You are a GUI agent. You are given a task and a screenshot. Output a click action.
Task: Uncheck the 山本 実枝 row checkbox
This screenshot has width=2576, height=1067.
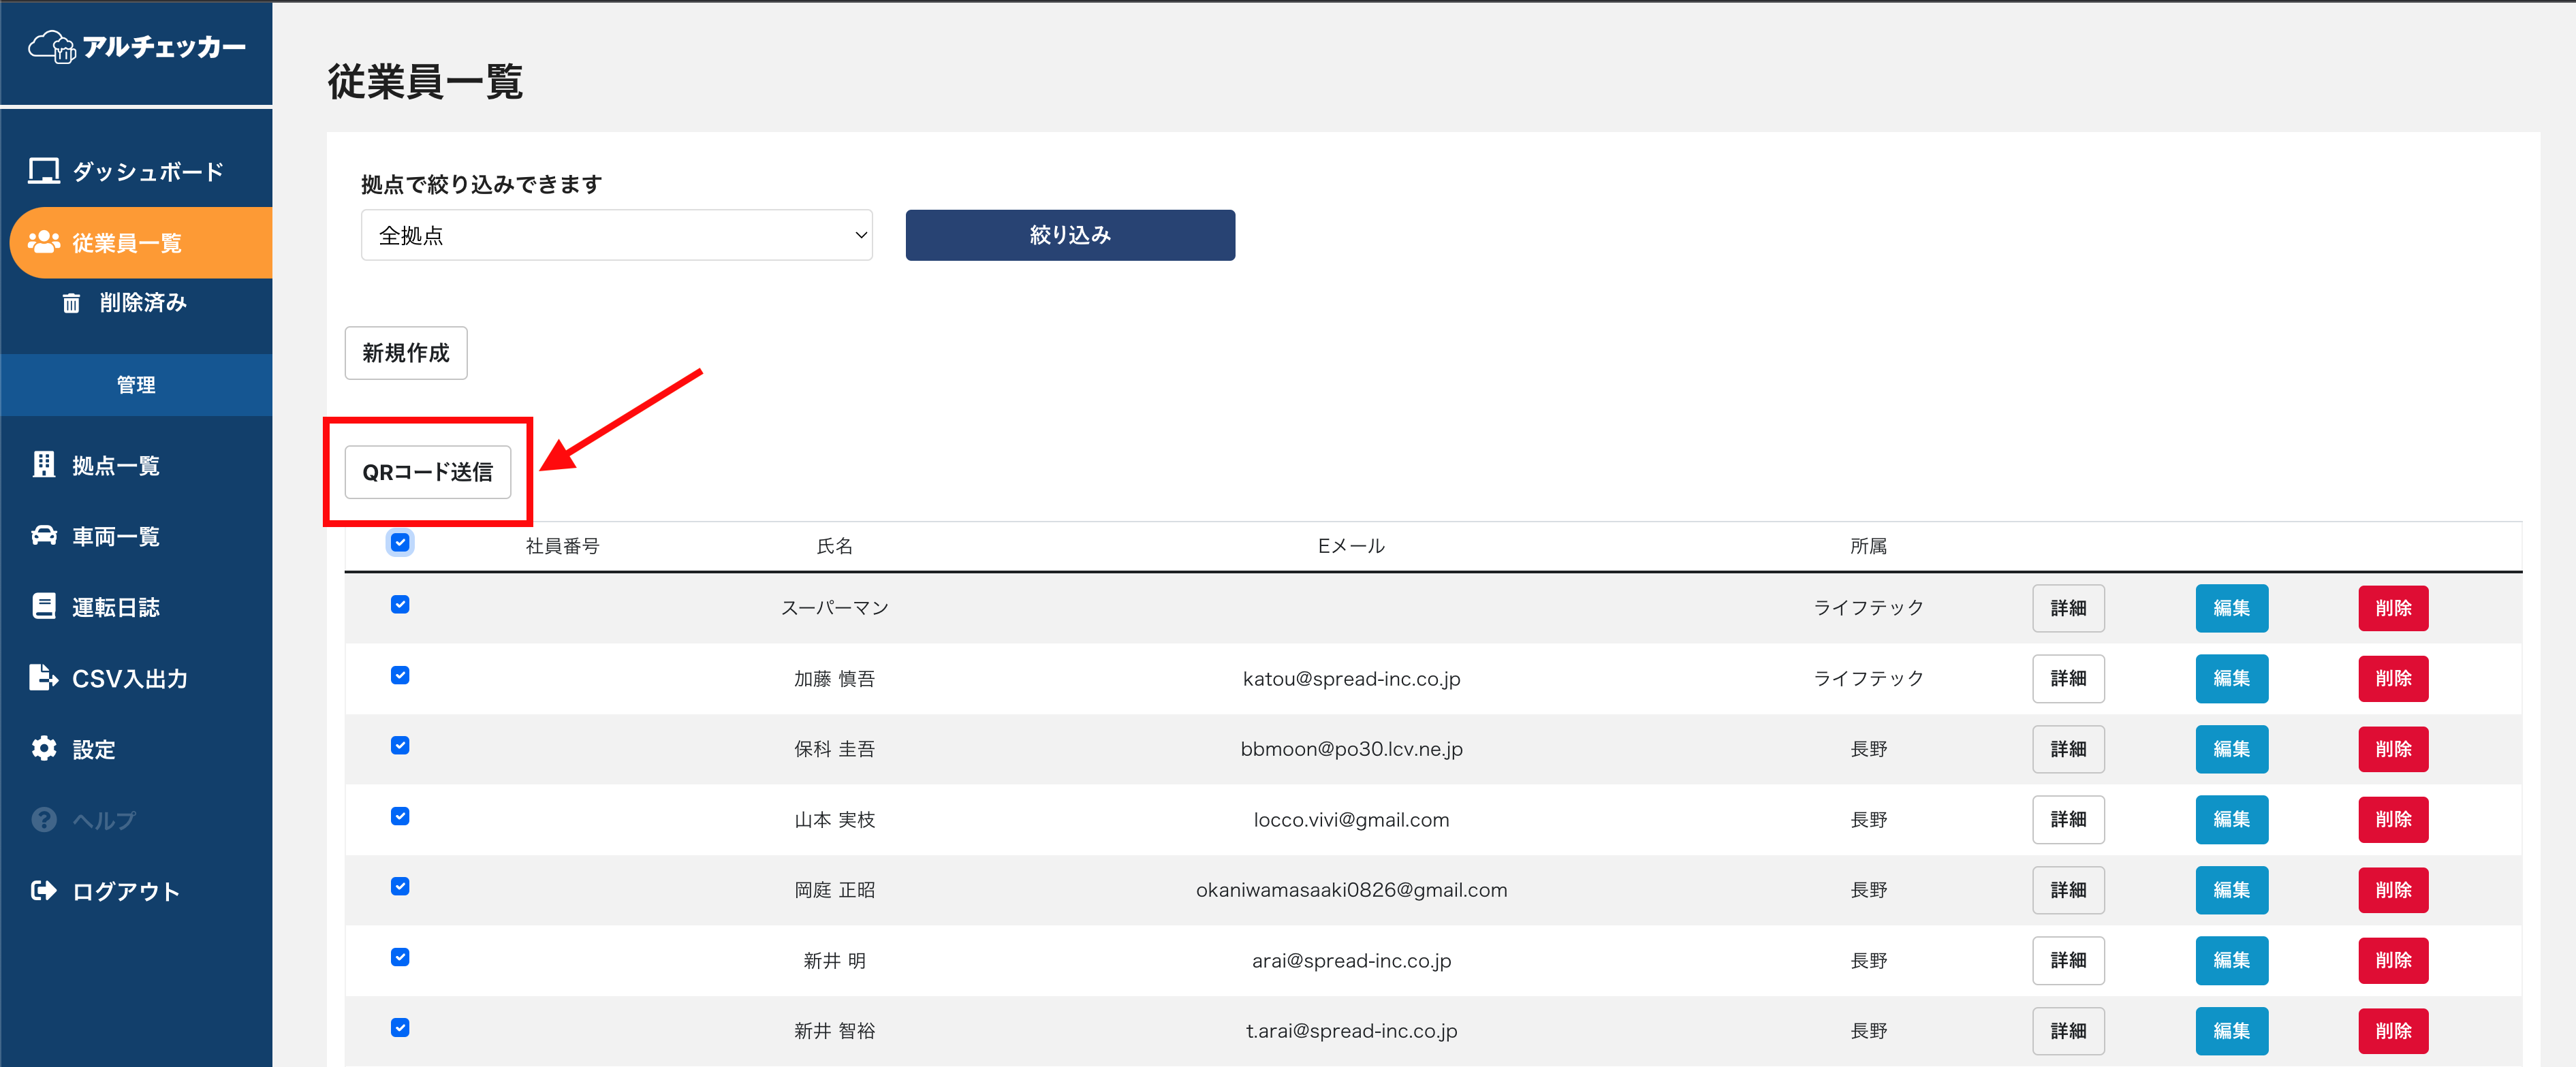click(400, 816)
